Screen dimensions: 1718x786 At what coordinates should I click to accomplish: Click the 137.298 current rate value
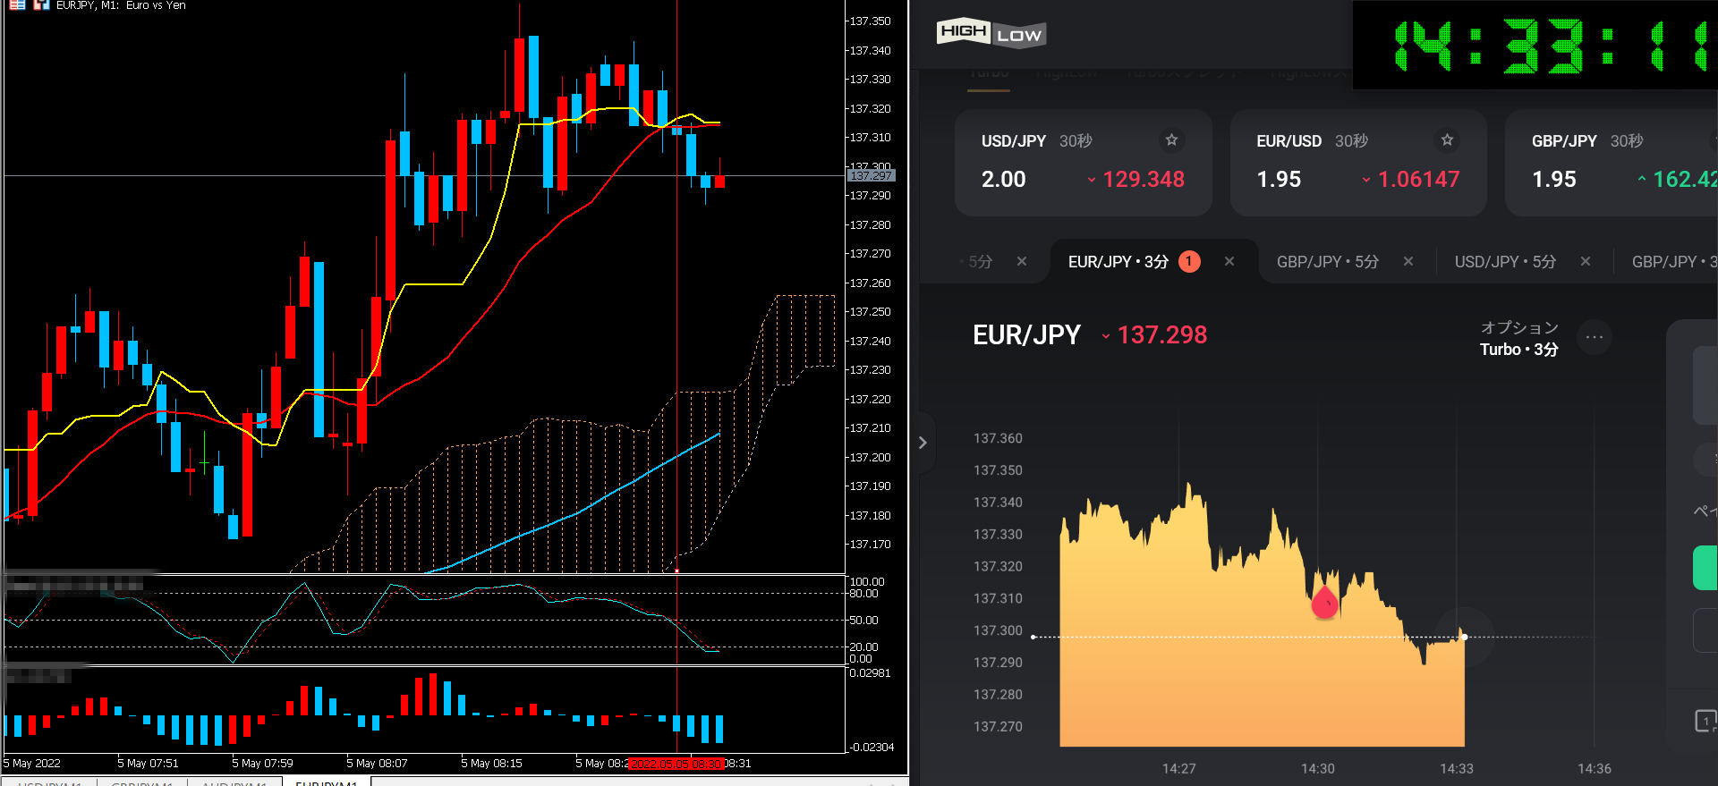[x=1162, y=335]
